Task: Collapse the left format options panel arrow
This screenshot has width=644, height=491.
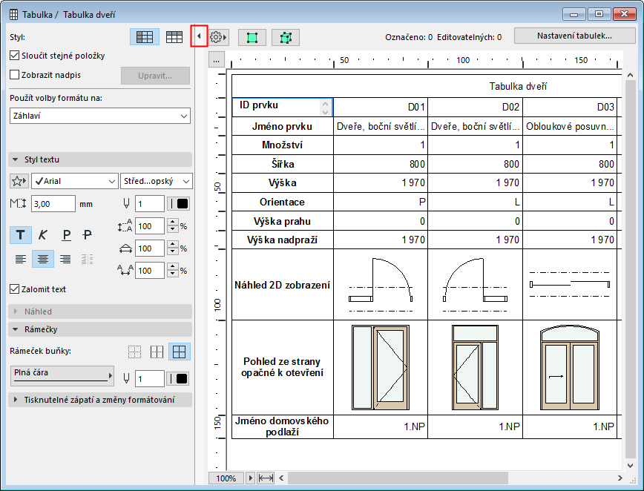Action: pyautogui.click(x=198, y=36)
